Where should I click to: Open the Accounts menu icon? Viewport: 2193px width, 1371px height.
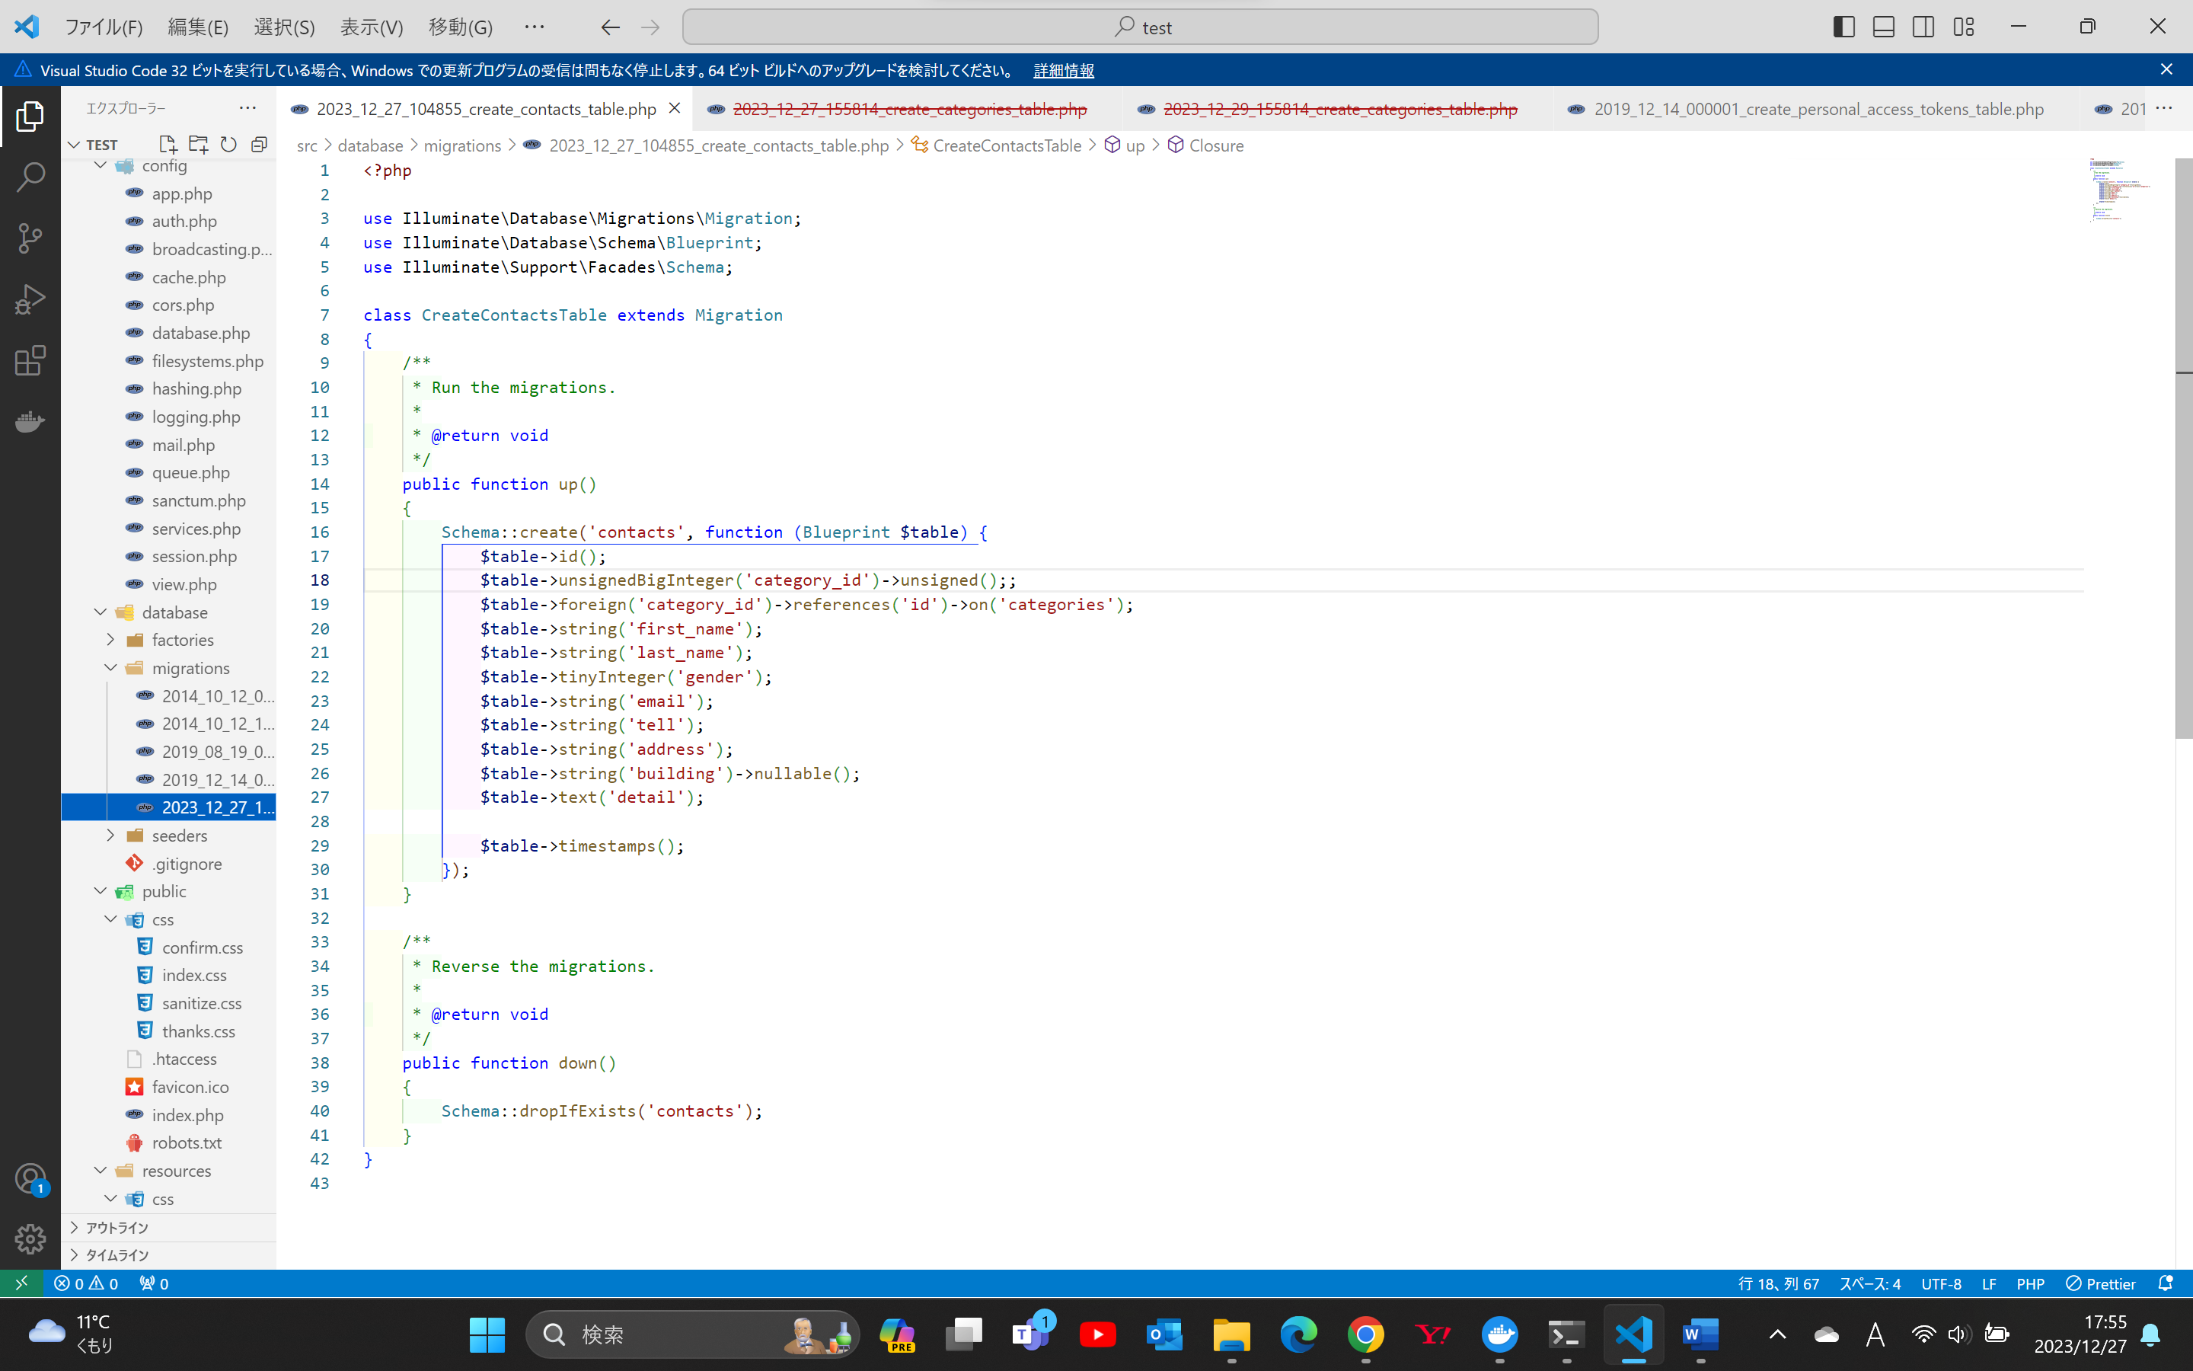click(30, 1179)
